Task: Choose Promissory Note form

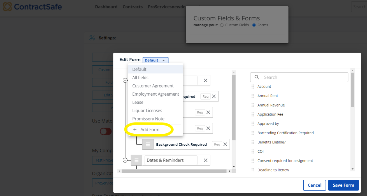Action: (x=155, y=119)
